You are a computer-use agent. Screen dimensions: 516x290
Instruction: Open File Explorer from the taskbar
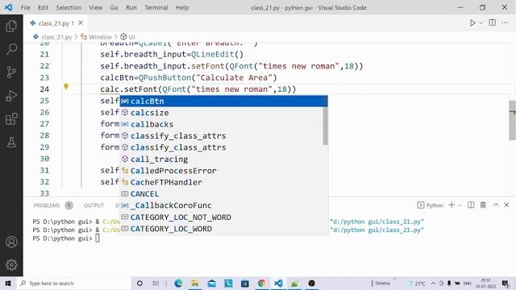click(195, 283)
